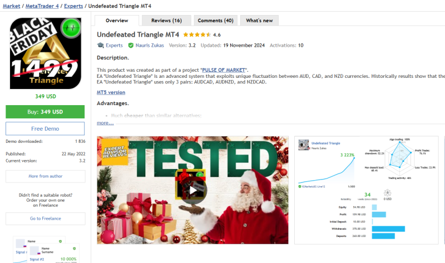The width and height of the screenshot is (445, 263).
Task: Go to Freelance section
Action: 46,219
